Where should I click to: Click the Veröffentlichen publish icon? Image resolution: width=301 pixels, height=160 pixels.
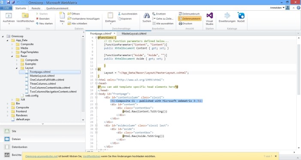[x=25, y=15]
